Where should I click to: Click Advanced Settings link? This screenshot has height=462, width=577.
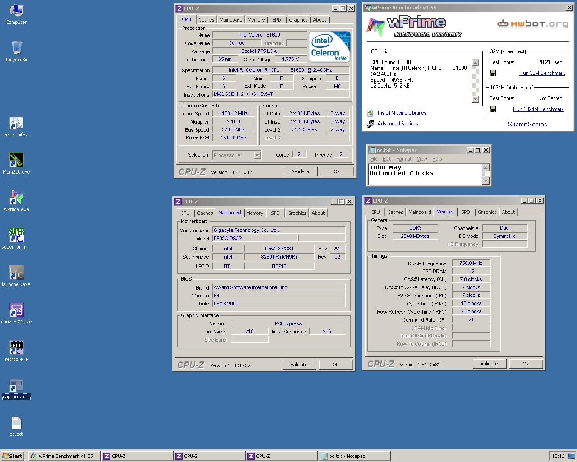click(398, 124)
